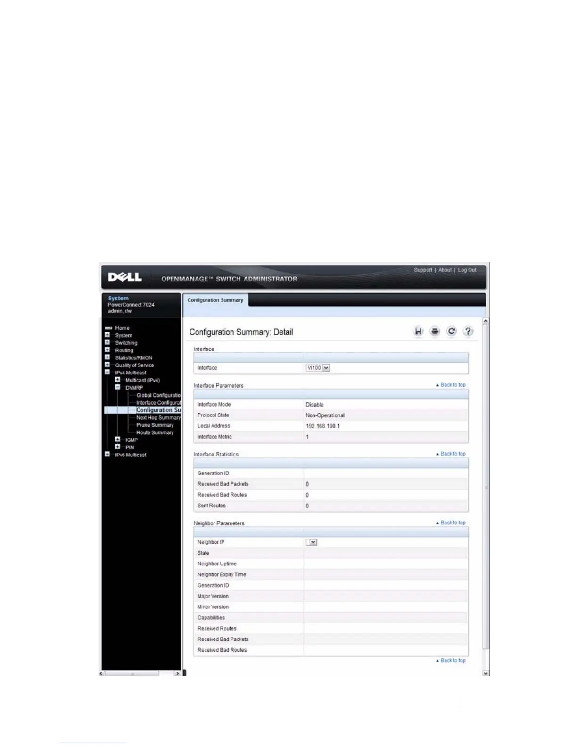Open Prune Summary under DVMRP
This screenshot has height=747, width=577.
click(x=155, y=425)
